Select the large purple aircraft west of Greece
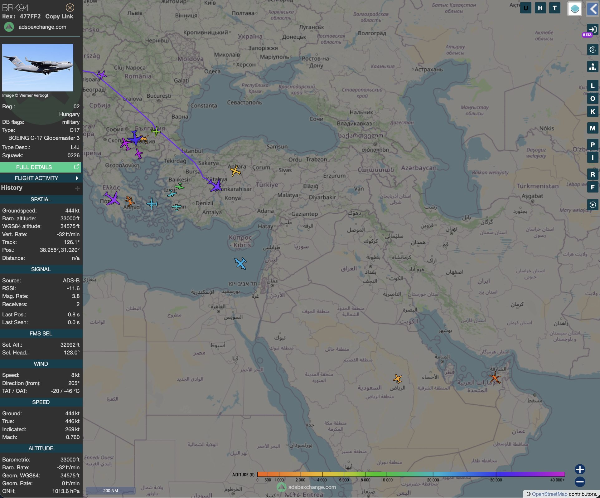This screenshot has height=498, width=600. click(x=112, y=198)
